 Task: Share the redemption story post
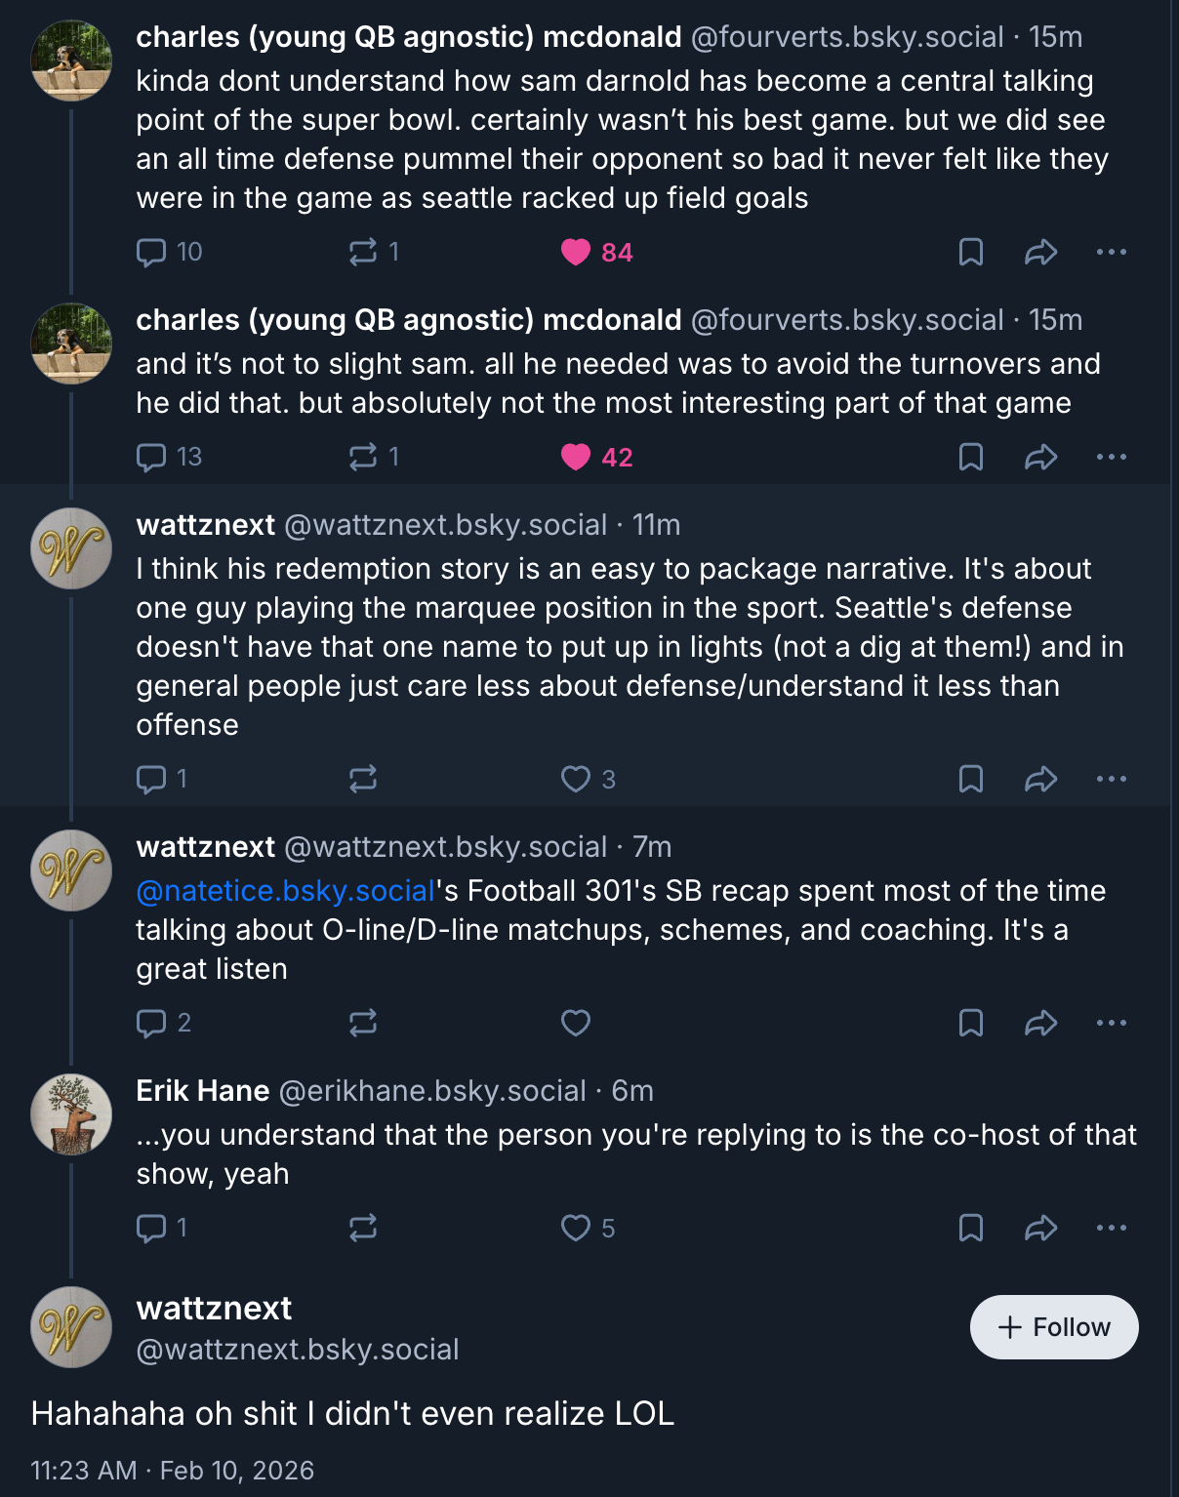pyautogui.click(x=1040, y=779)
